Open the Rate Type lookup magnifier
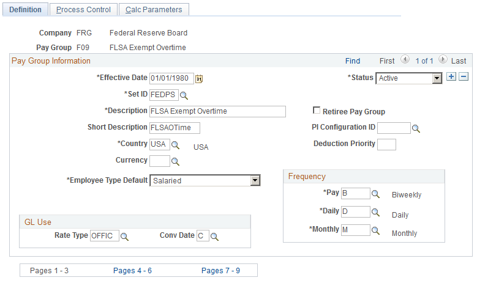477x283 pixels. pos(124,237)
